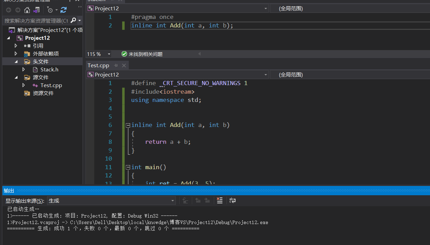Select the 资源文件 folder
Screen dimensions: 430x245
[43, 93]
